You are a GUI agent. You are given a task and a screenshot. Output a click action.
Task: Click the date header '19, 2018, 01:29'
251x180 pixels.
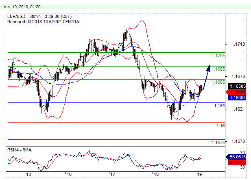pyautogui.click(x=26, y=7)
